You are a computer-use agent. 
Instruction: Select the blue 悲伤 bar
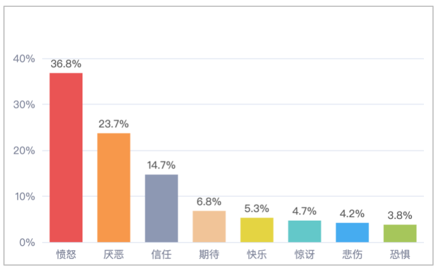[352, 232]
